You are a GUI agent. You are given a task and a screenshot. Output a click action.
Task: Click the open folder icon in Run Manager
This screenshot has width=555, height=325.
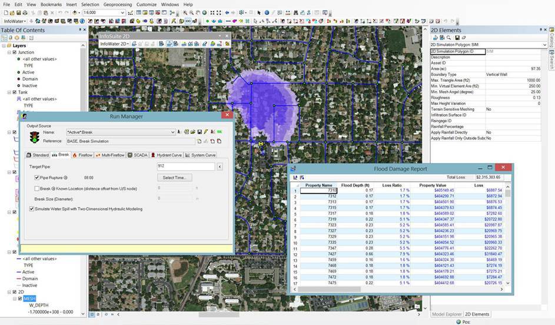pos(193,132)
